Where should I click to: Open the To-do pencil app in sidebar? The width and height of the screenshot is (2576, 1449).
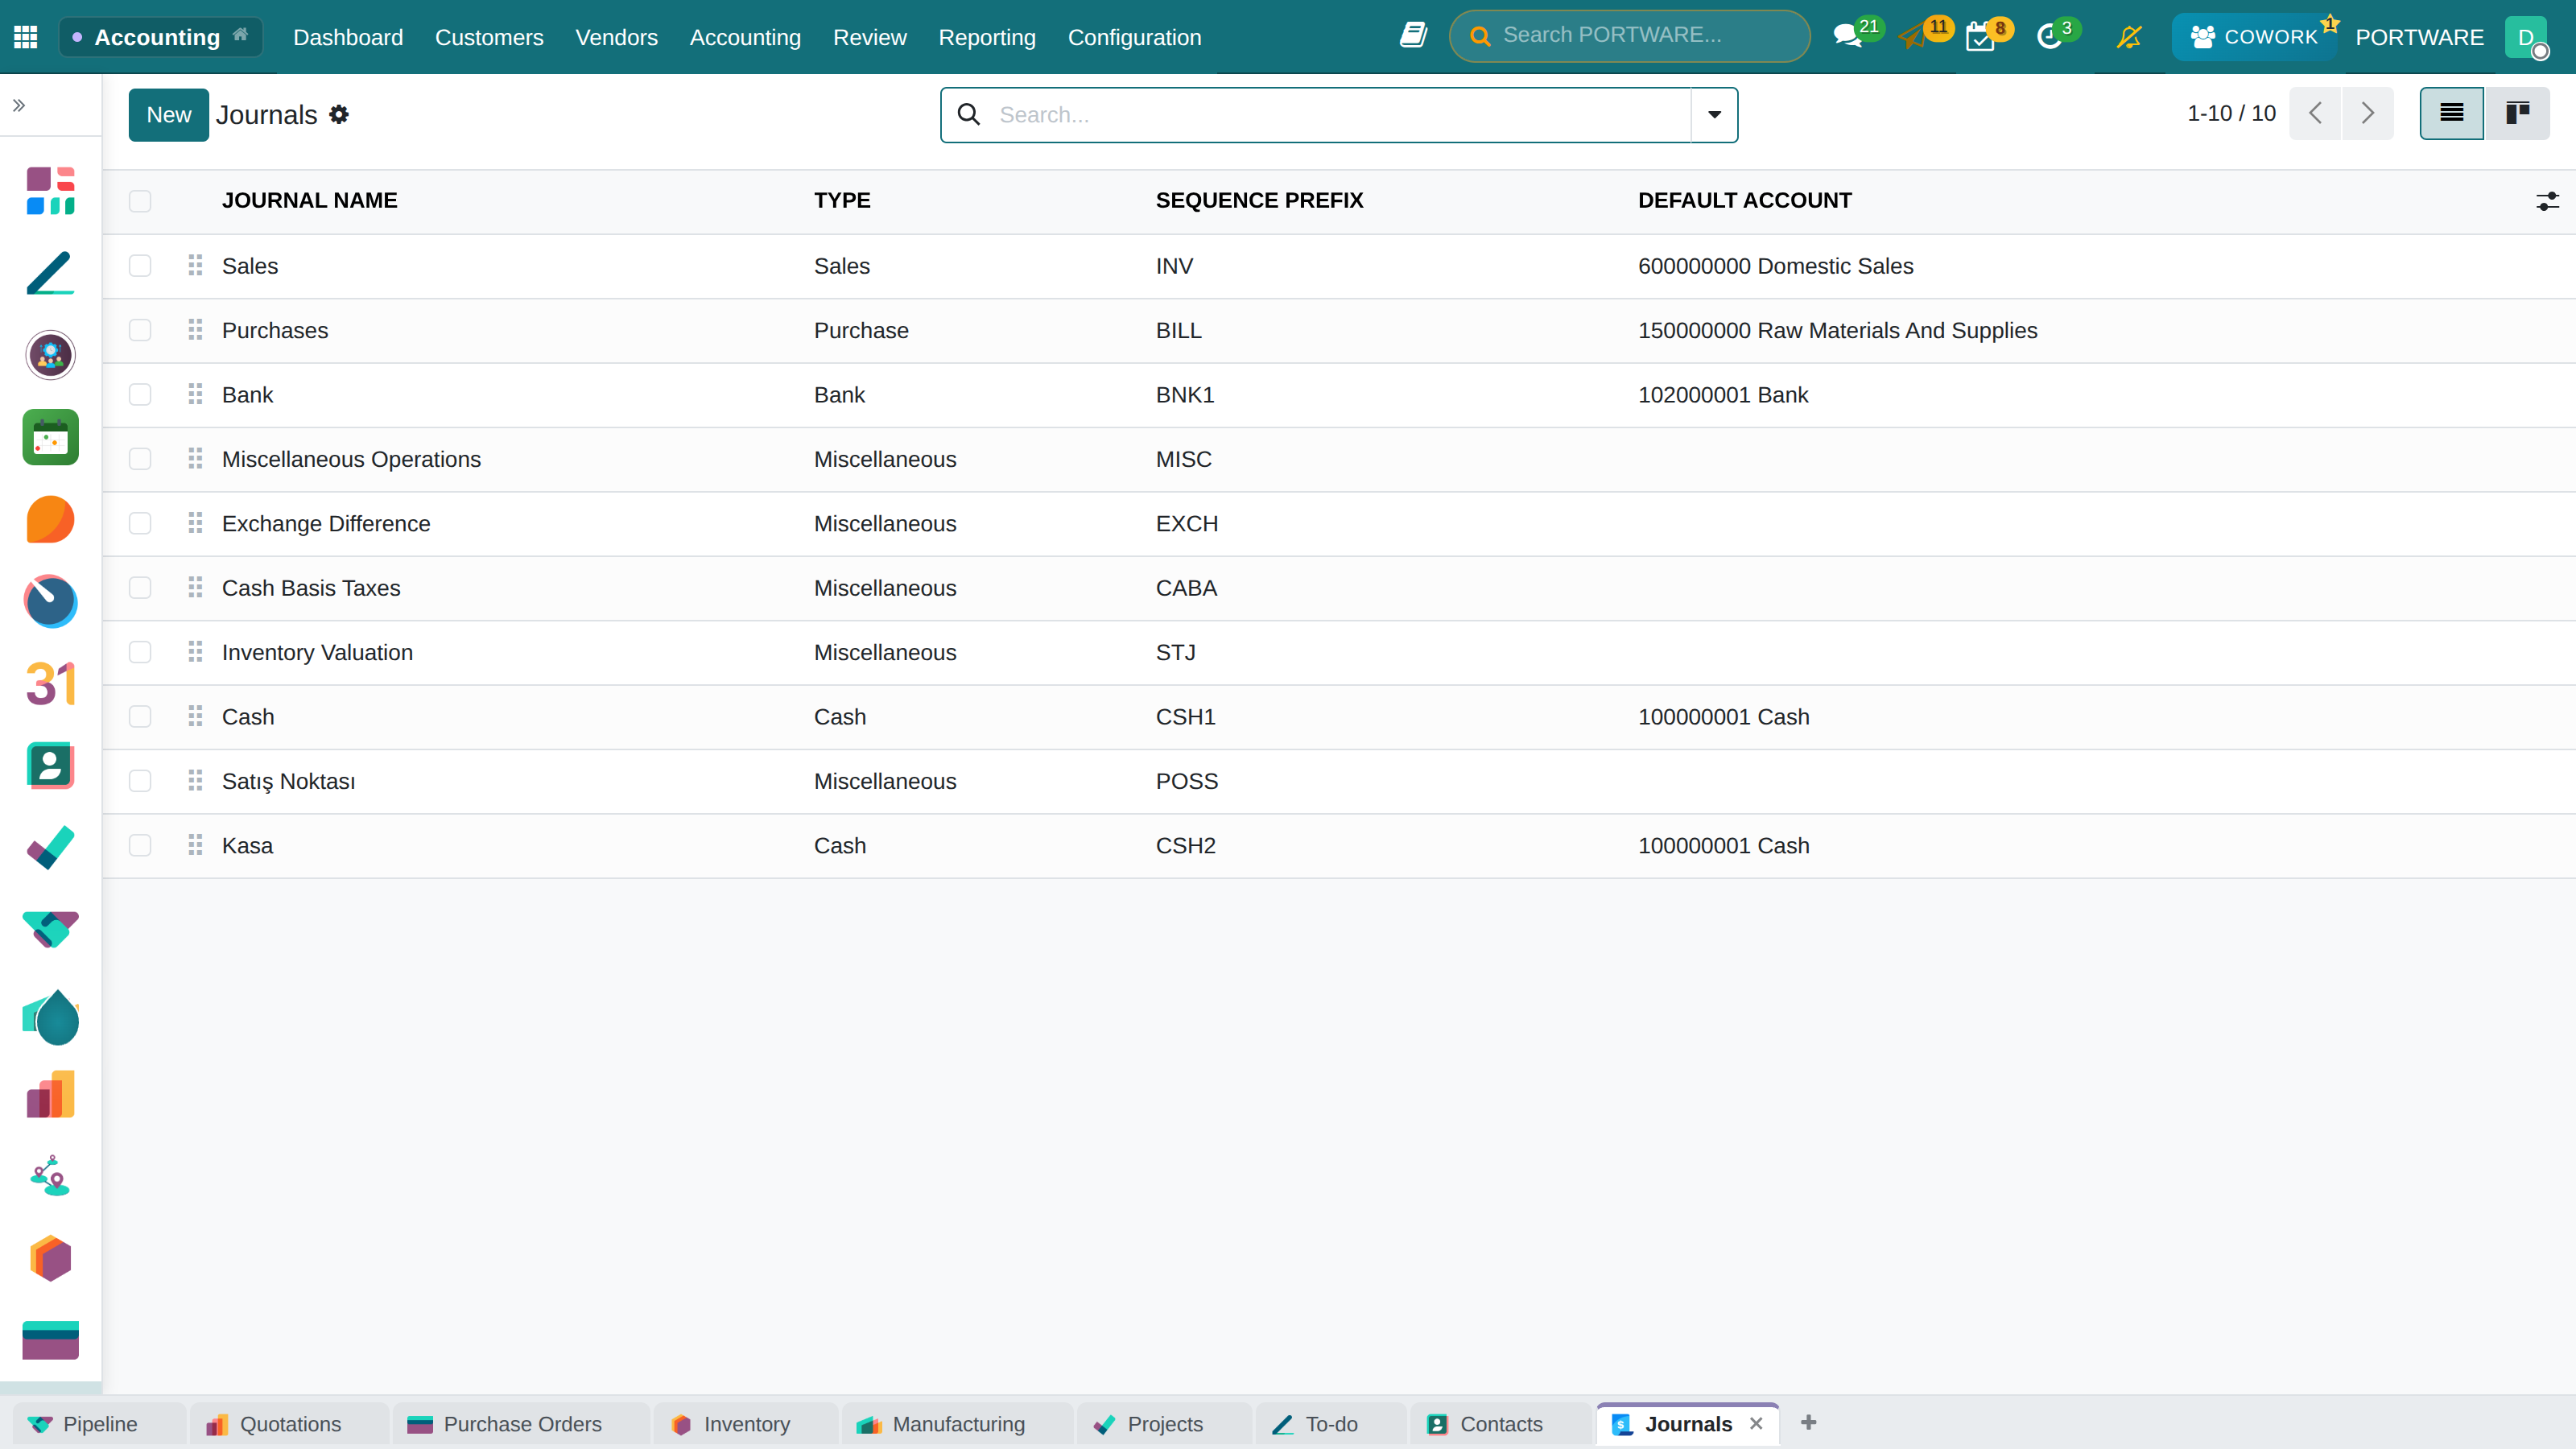pyautogui.click(x=50, y=273)
